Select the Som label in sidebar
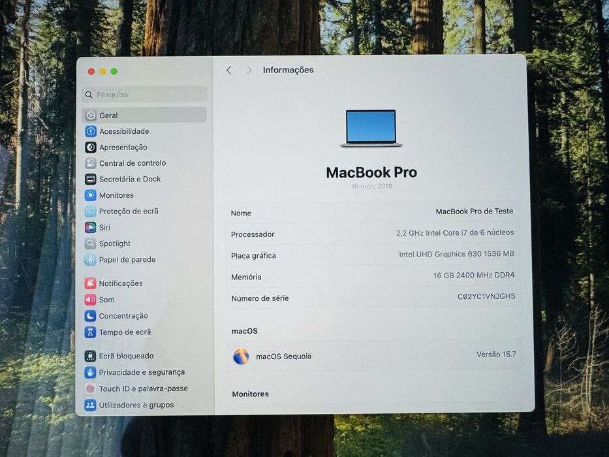This screenshot has width=609, height=457. point(107,300)
